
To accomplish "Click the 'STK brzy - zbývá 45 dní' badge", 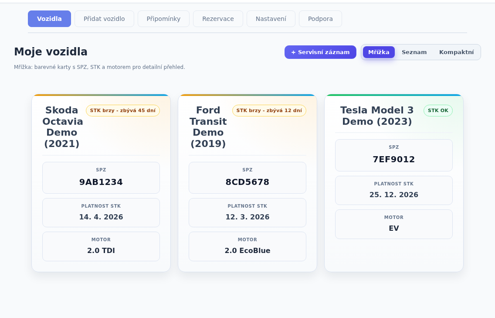I will coord(123,111).
